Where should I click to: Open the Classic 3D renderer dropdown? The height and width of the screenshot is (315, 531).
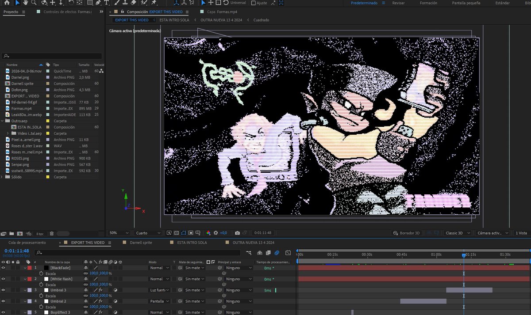[x=458, y=233]
